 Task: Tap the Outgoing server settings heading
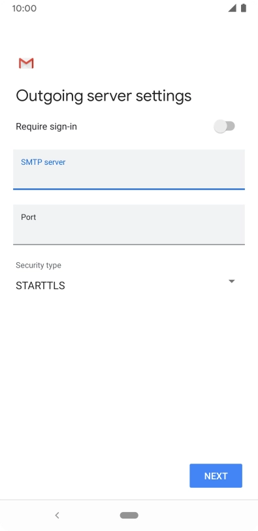[104, 96]
